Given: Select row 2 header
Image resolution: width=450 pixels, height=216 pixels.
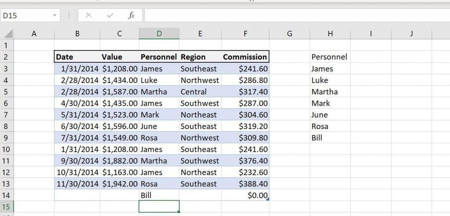Looking at the screenshot, I should click(7, 57).
